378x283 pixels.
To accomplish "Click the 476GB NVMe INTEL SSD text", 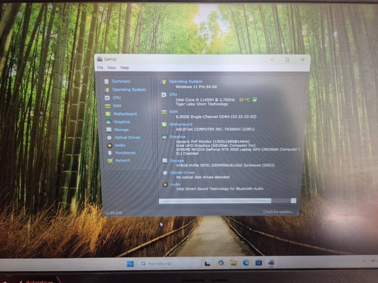I will coord(225,165).
